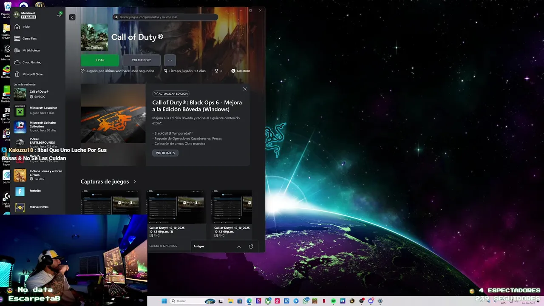This screenshot has height=306, width=544.
Task: Select Microsoft Solitaire Collection in recent list
Action: [x=38, y=127]
